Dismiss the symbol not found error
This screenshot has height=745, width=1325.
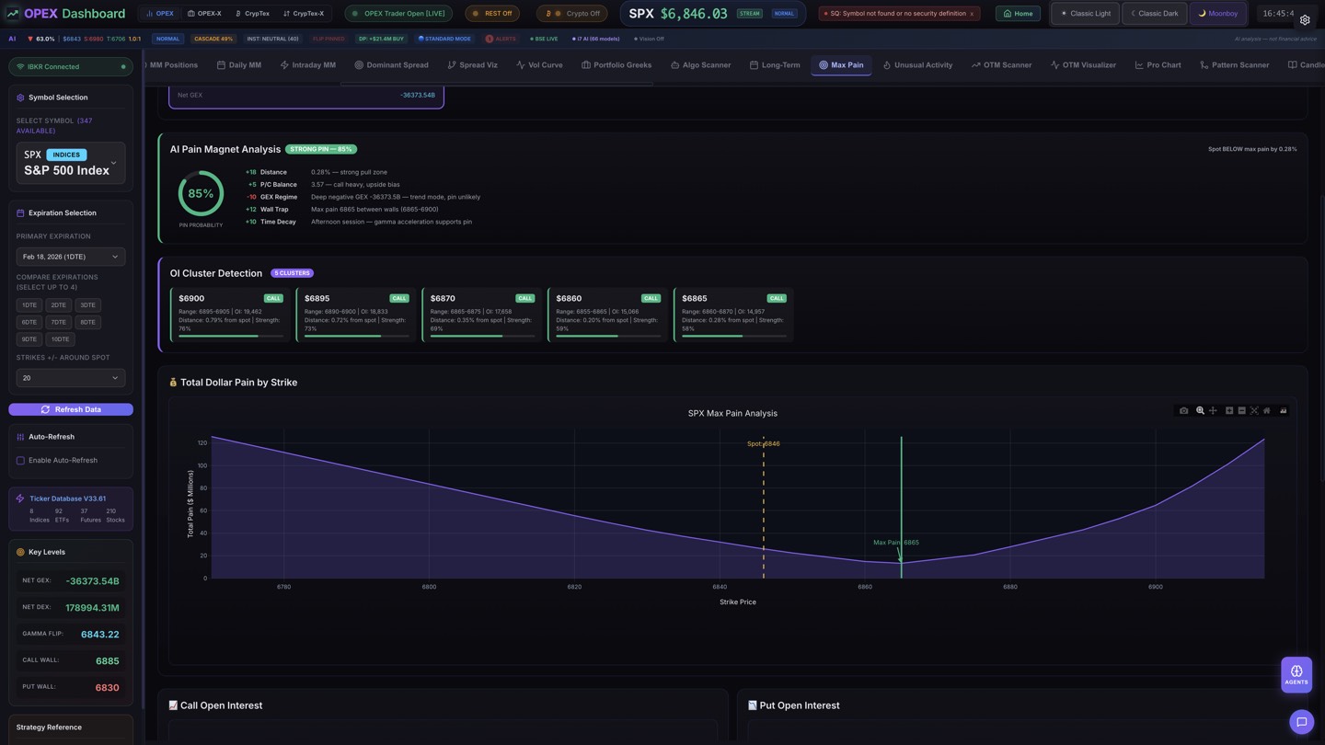tap(972, 14)
